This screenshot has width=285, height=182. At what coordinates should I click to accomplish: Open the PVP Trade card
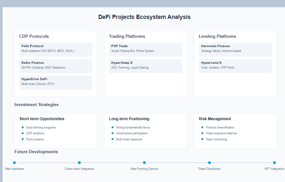[x=146, y=50]
